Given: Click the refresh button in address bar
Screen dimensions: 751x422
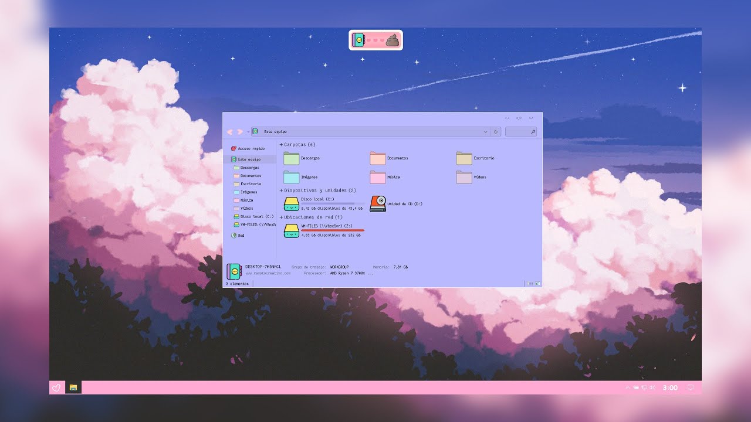Looking at the screenshot, I should point(496,132).
